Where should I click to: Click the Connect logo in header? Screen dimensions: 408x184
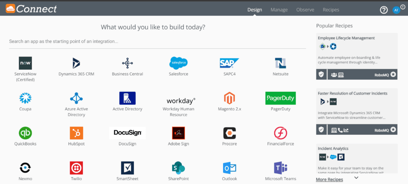[x=31, y=9]
